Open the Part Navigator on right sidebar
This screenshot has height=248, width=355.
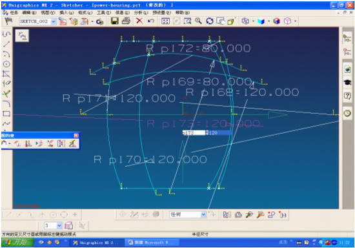click(347, 52)
